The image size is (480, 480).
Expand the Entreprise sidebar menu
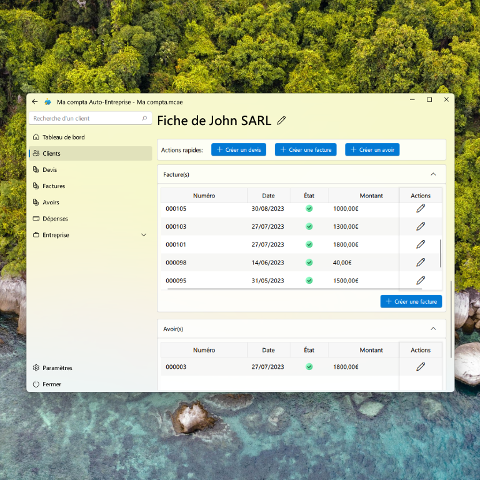coord(143,235)
